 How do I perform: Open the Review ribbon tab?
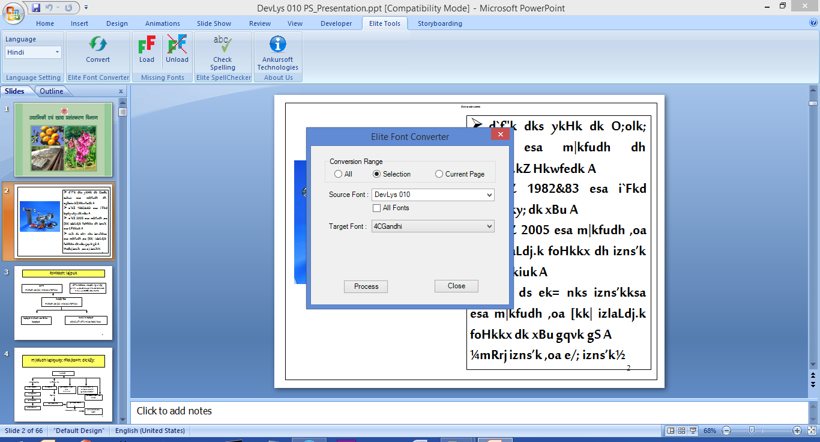[x=260, y=23]
